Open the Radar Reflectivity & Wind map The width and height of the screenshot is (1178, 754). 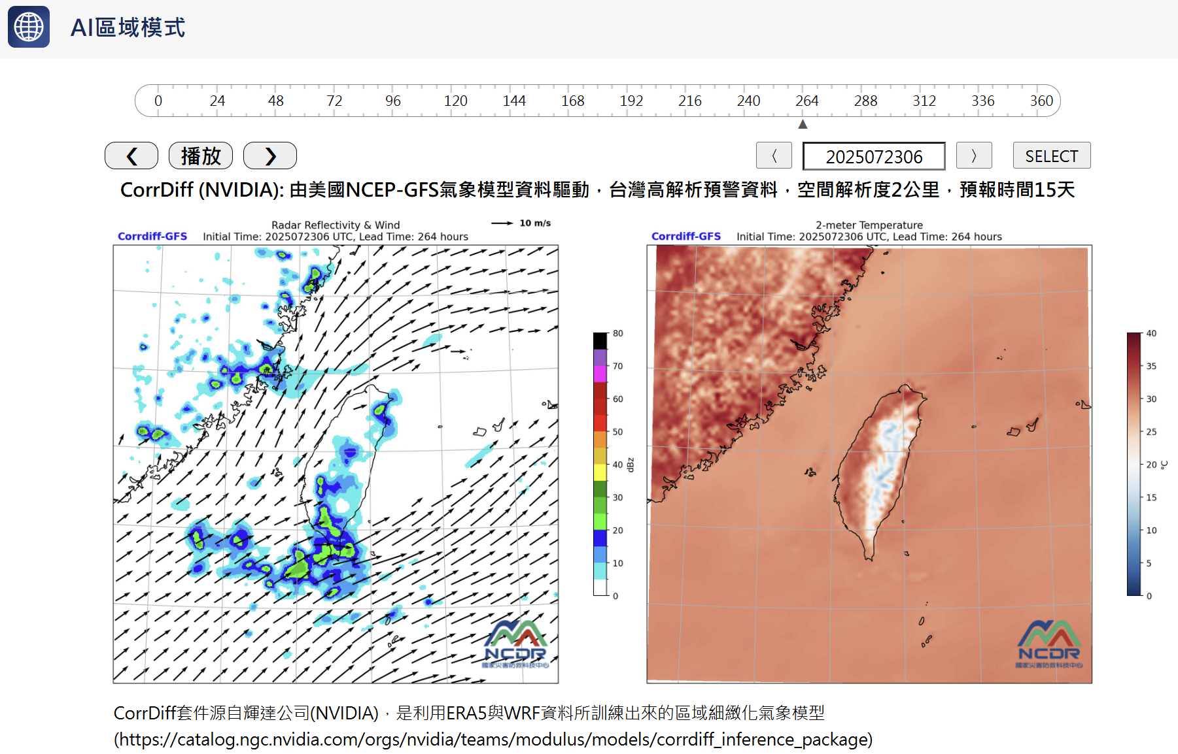tap(336, 464)
